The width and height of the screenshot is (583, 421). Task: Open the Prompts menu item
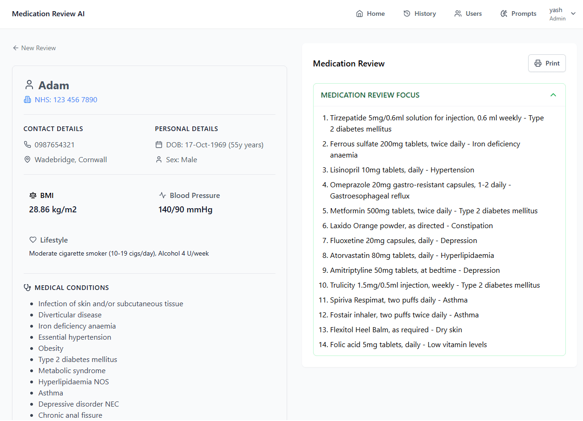[x=524, y=13]
